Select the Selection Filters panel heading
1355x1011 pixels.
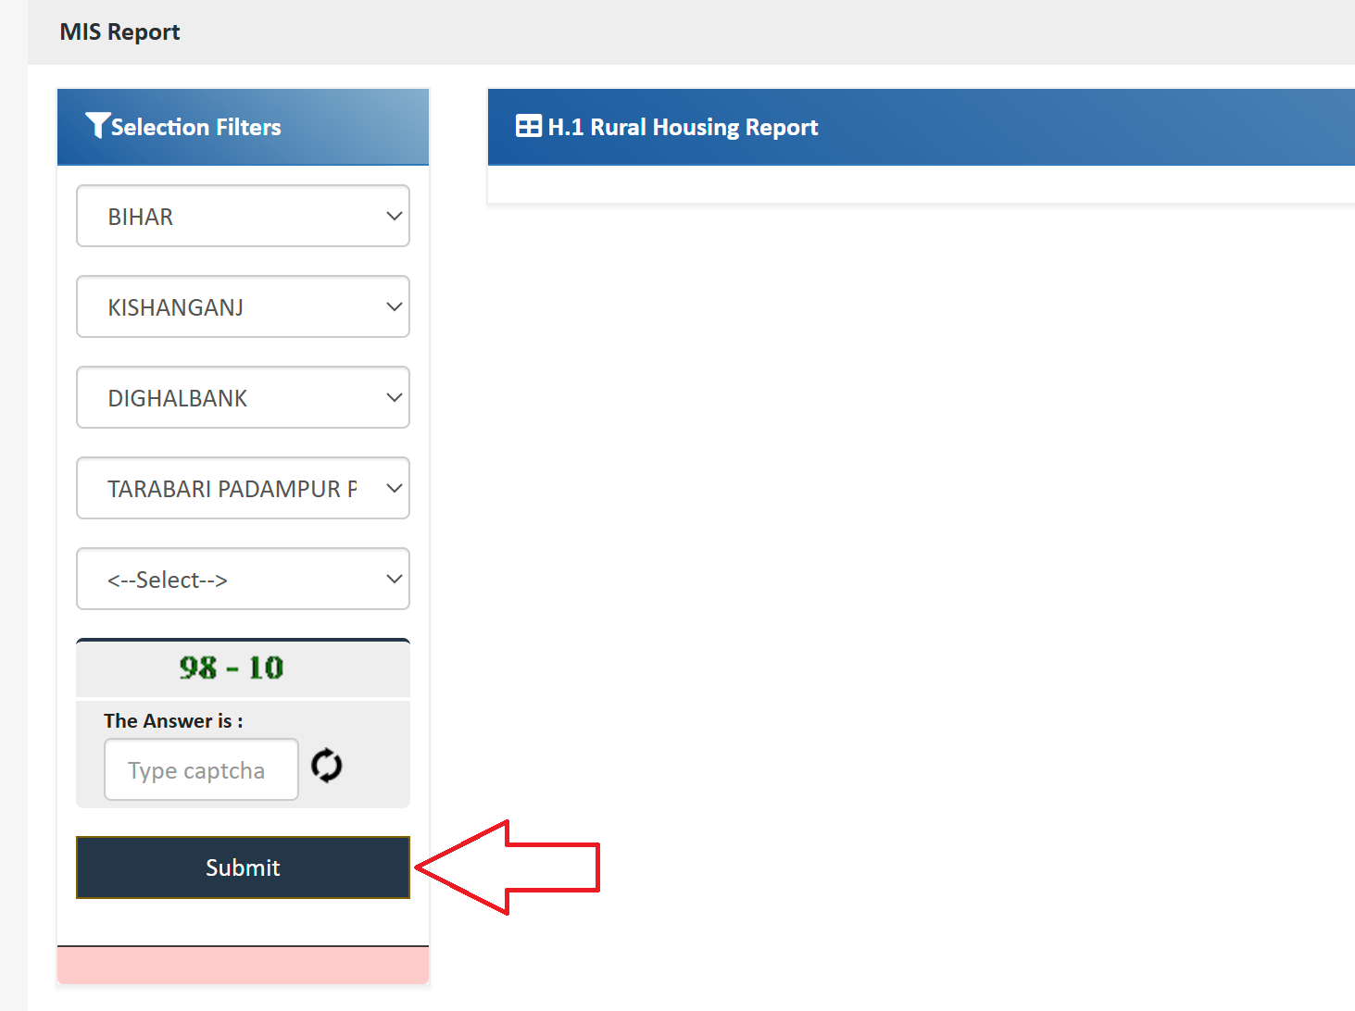pos(195,127)
